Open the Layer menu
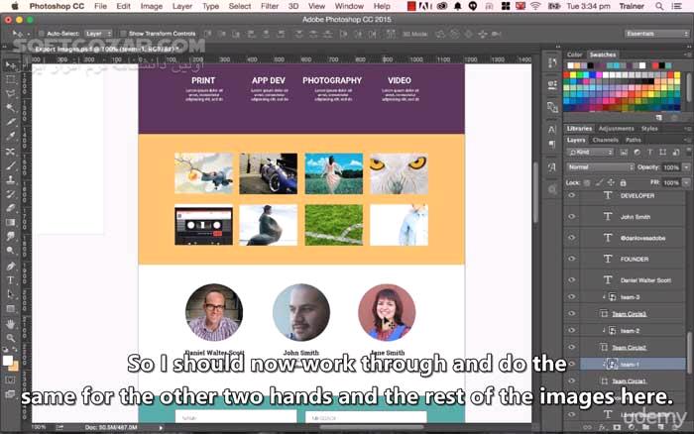 (182, 6)
